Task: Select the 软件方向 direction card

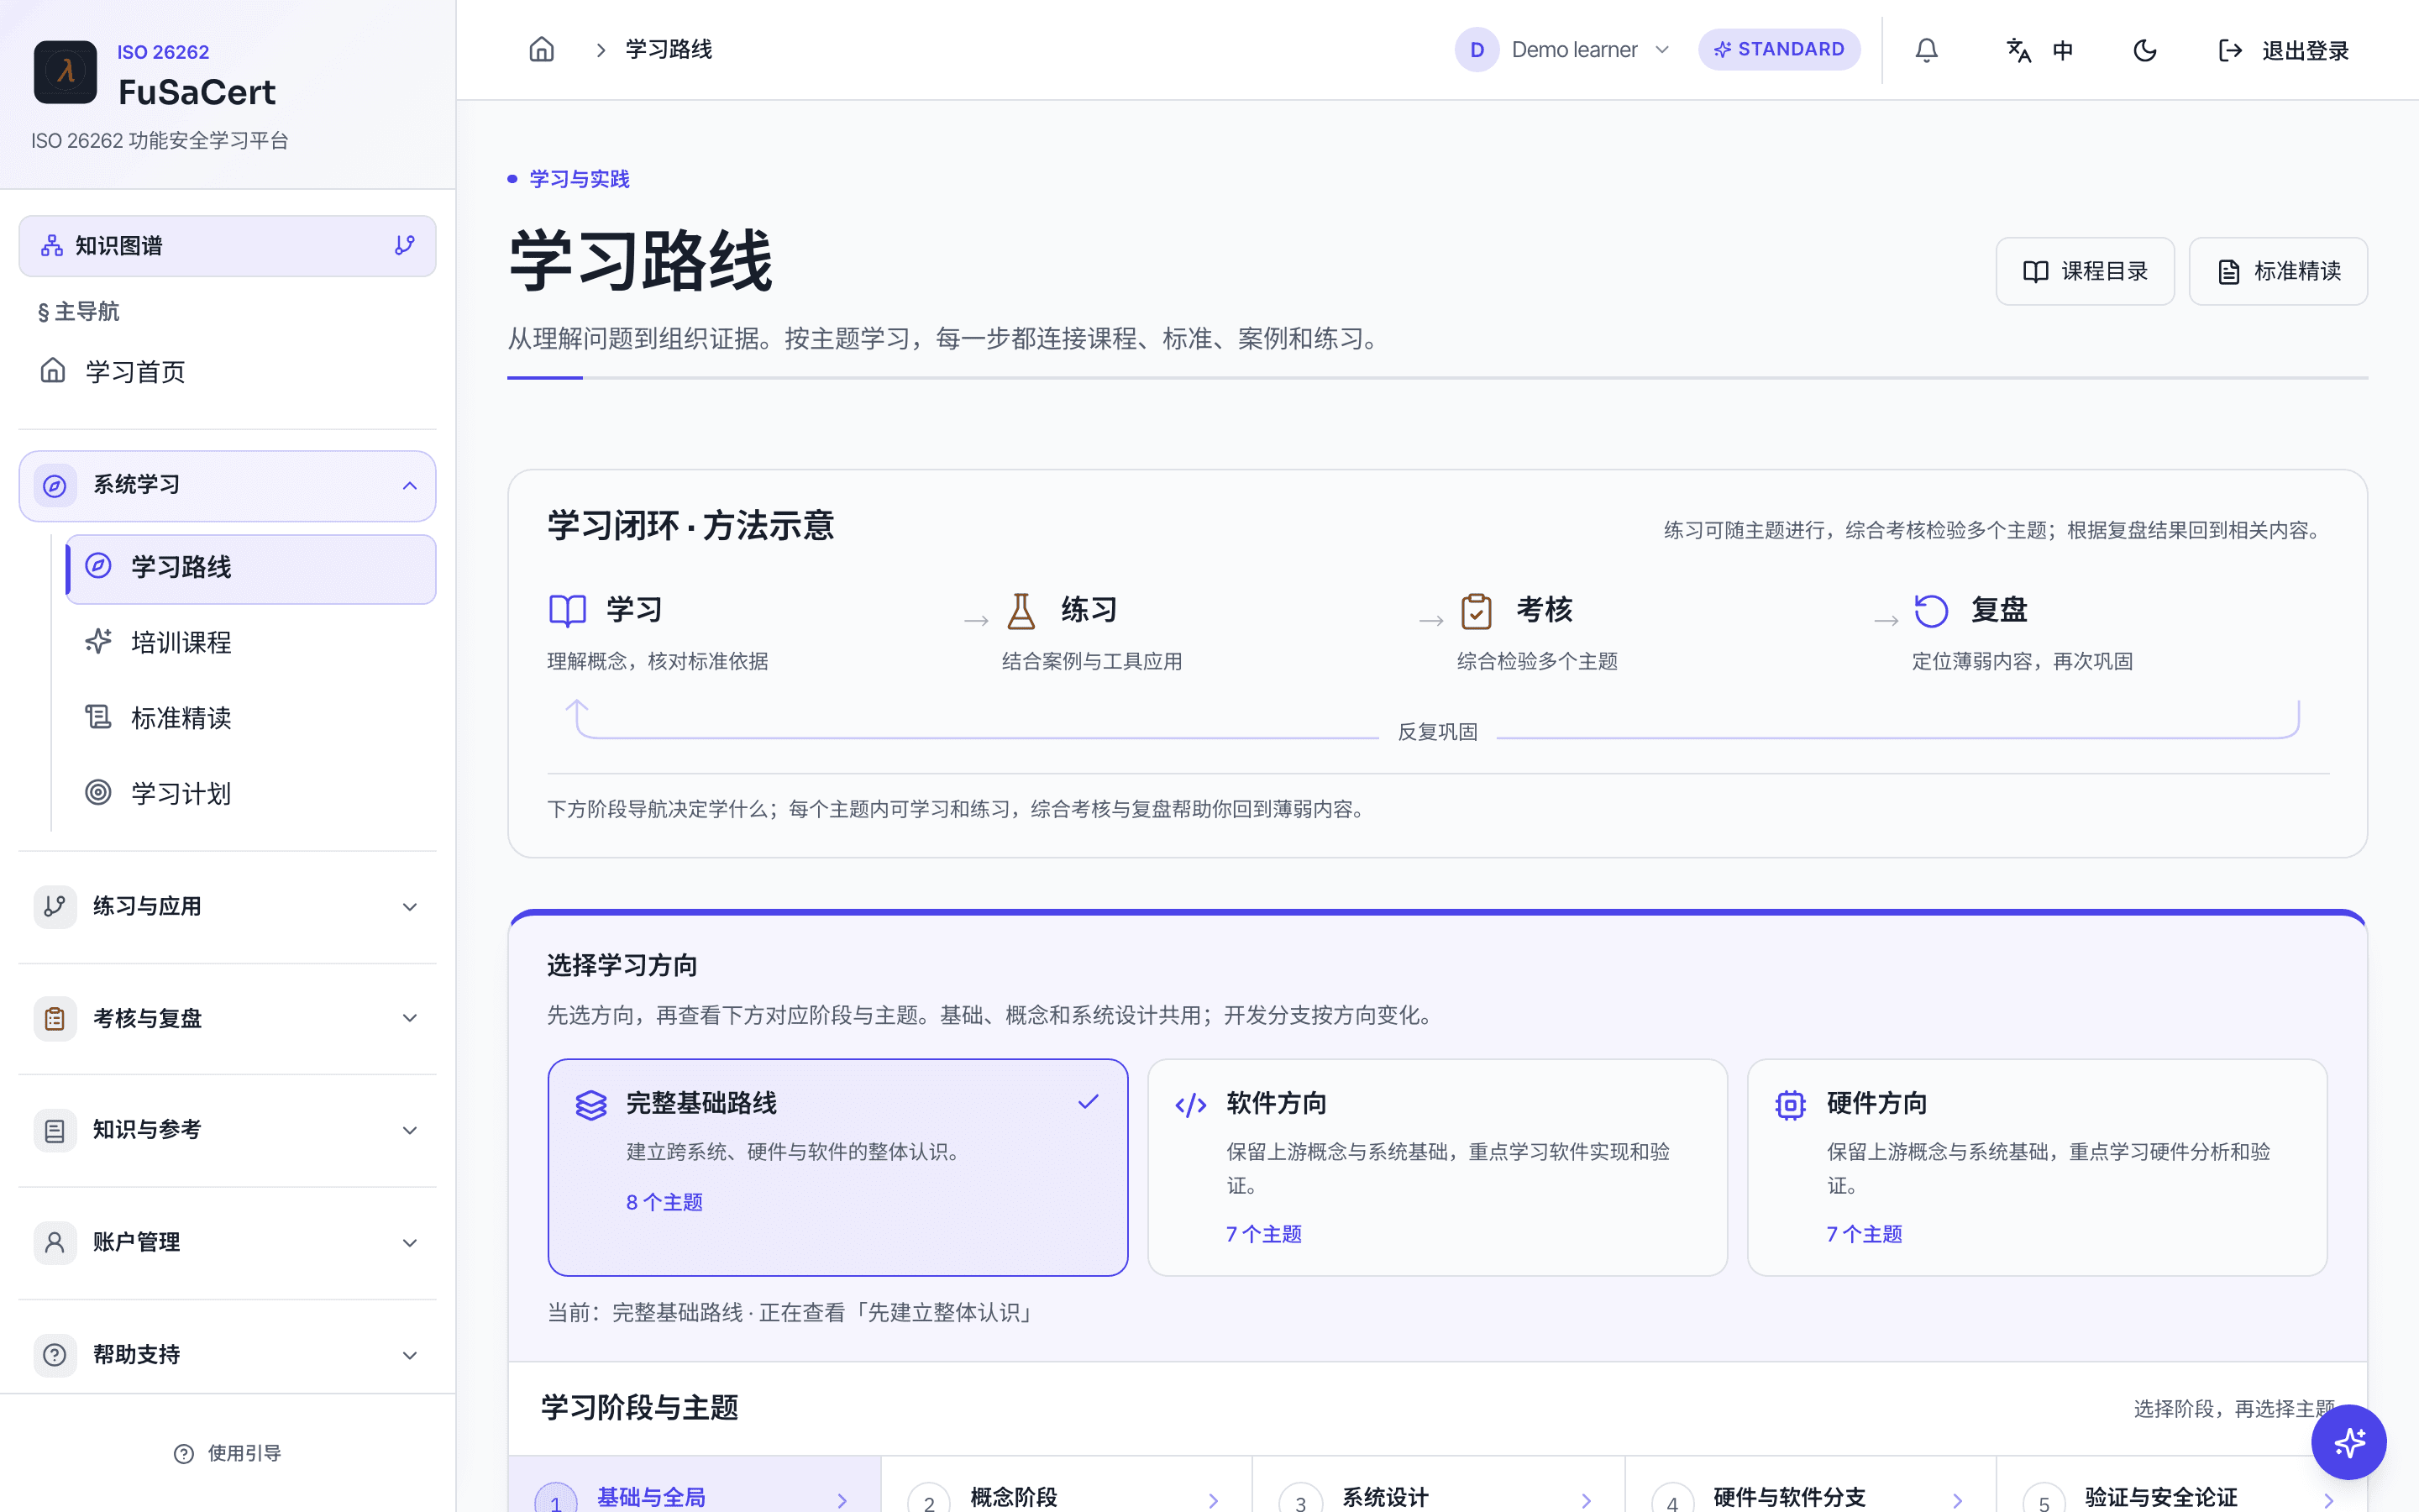Action: pyautogui.click(x=1436, y=1167)
